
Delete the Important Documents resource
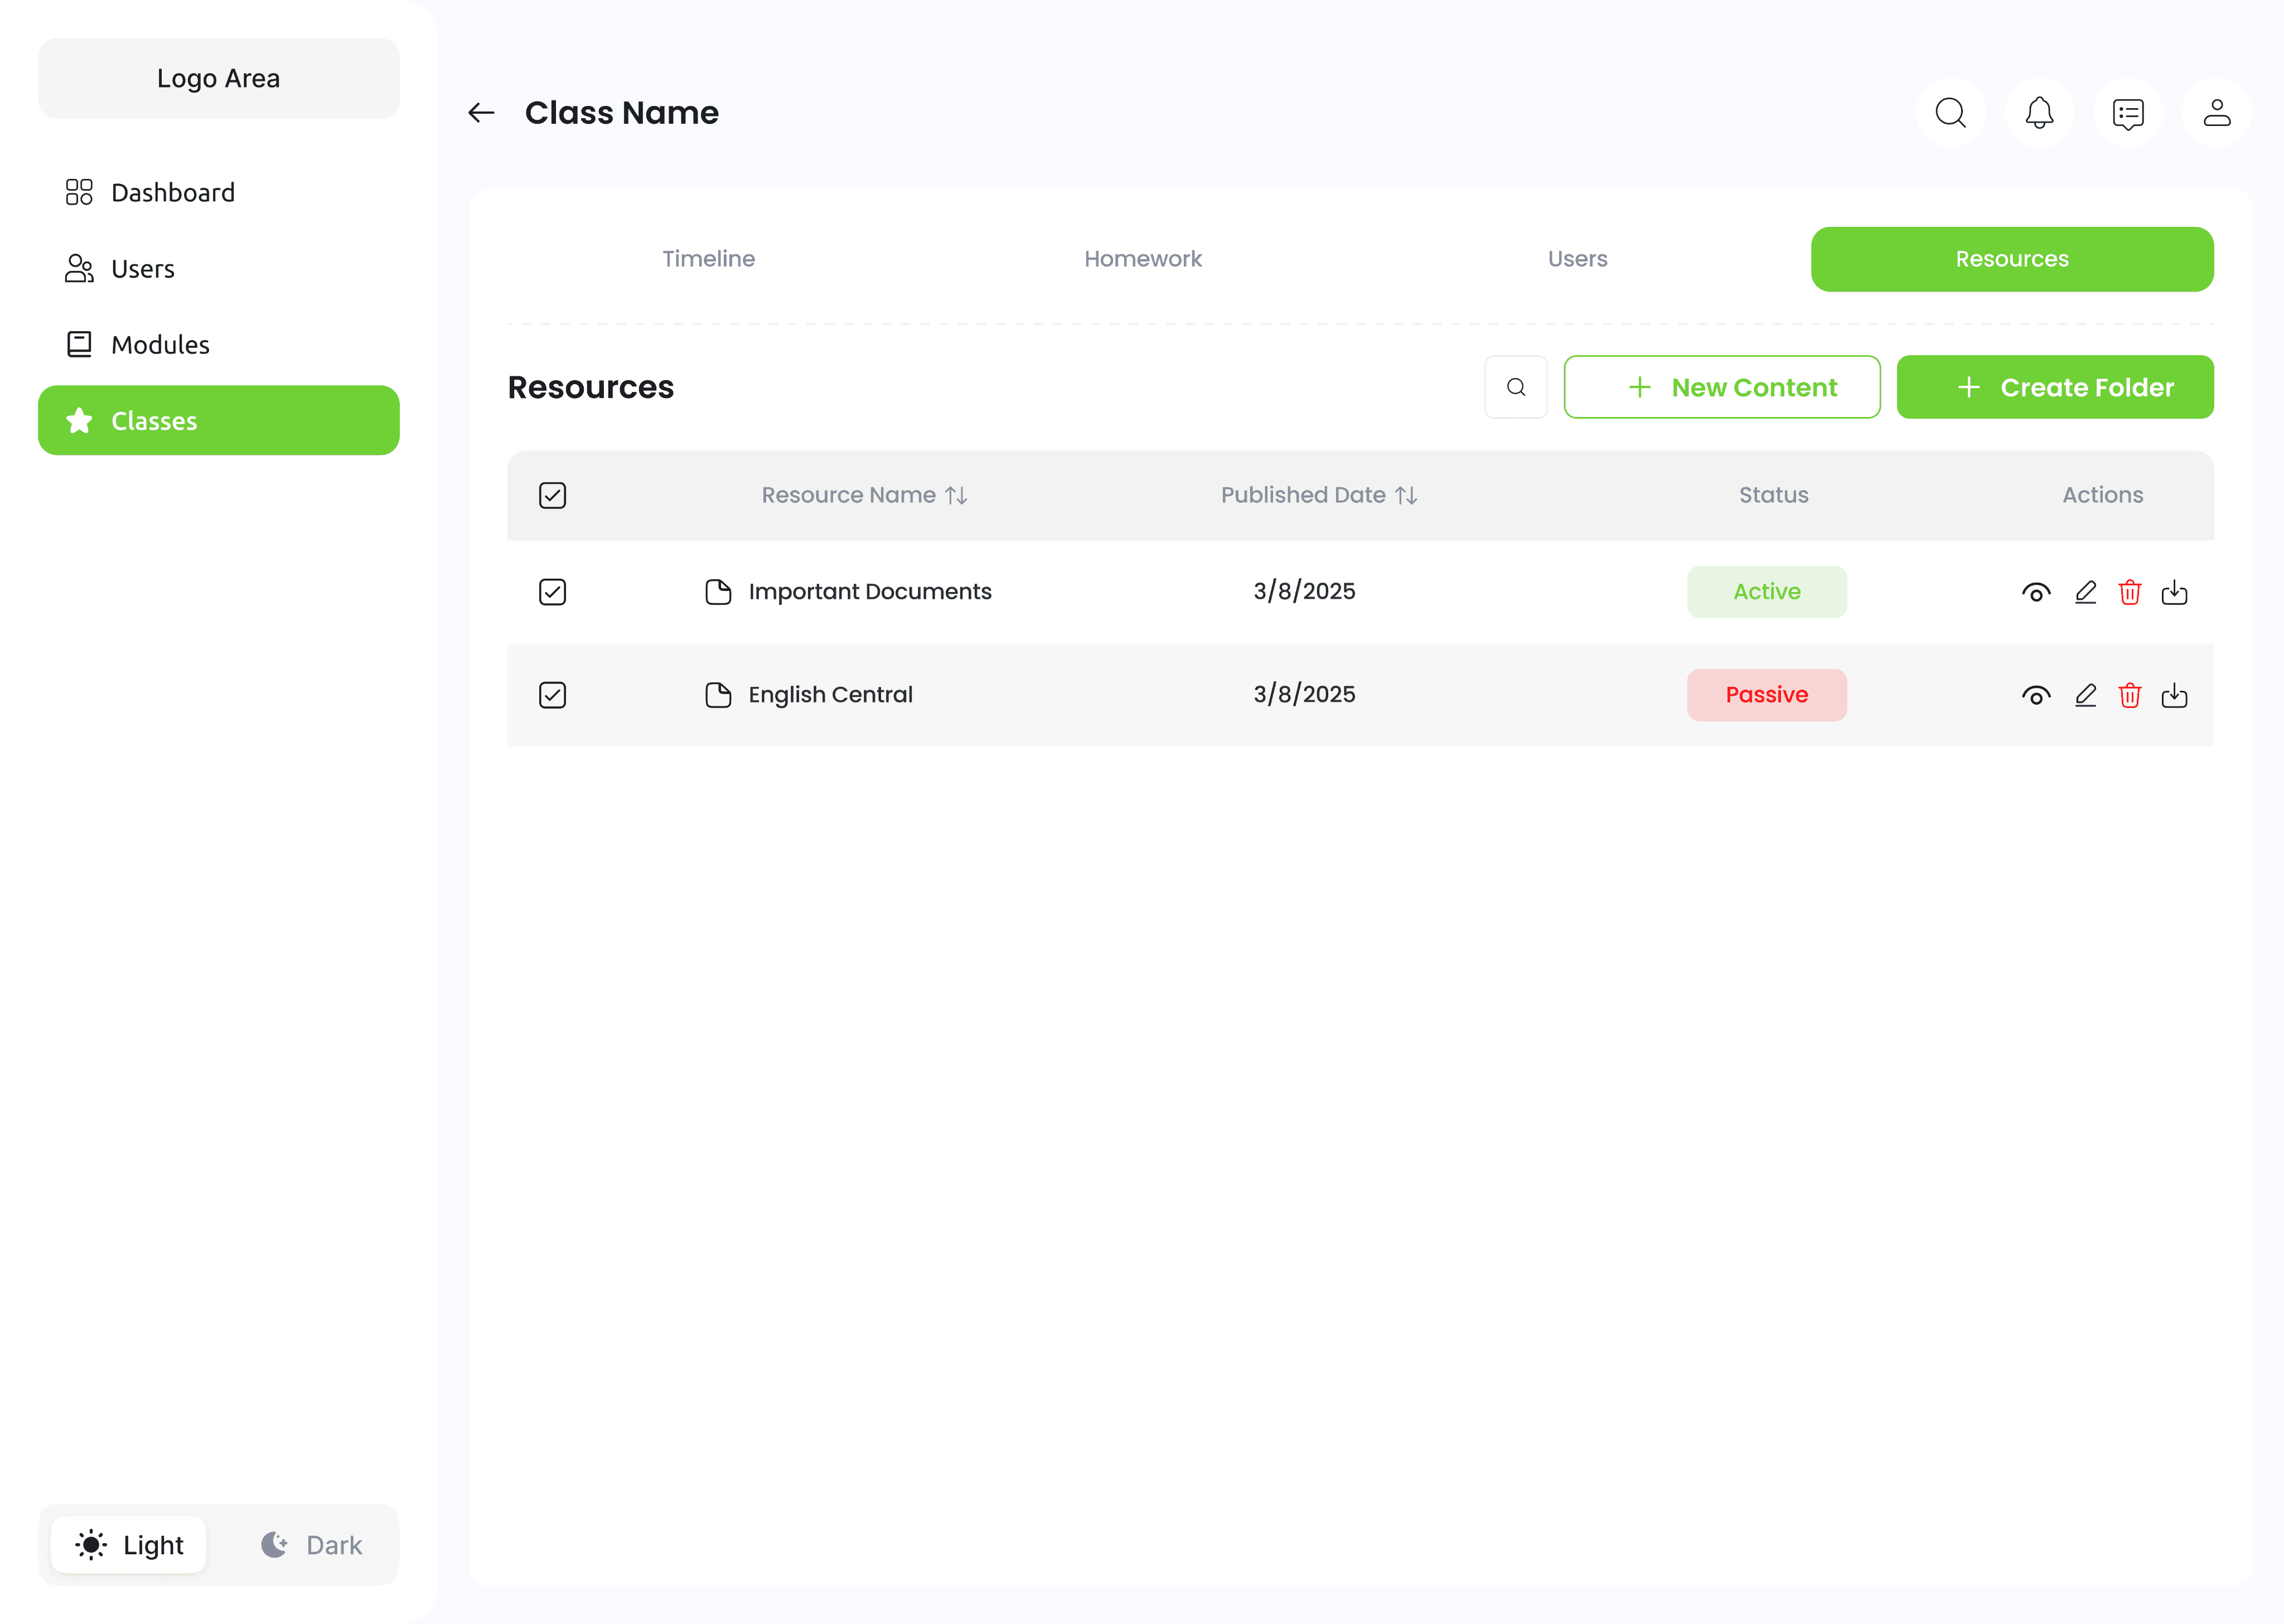pos(2130,592)
